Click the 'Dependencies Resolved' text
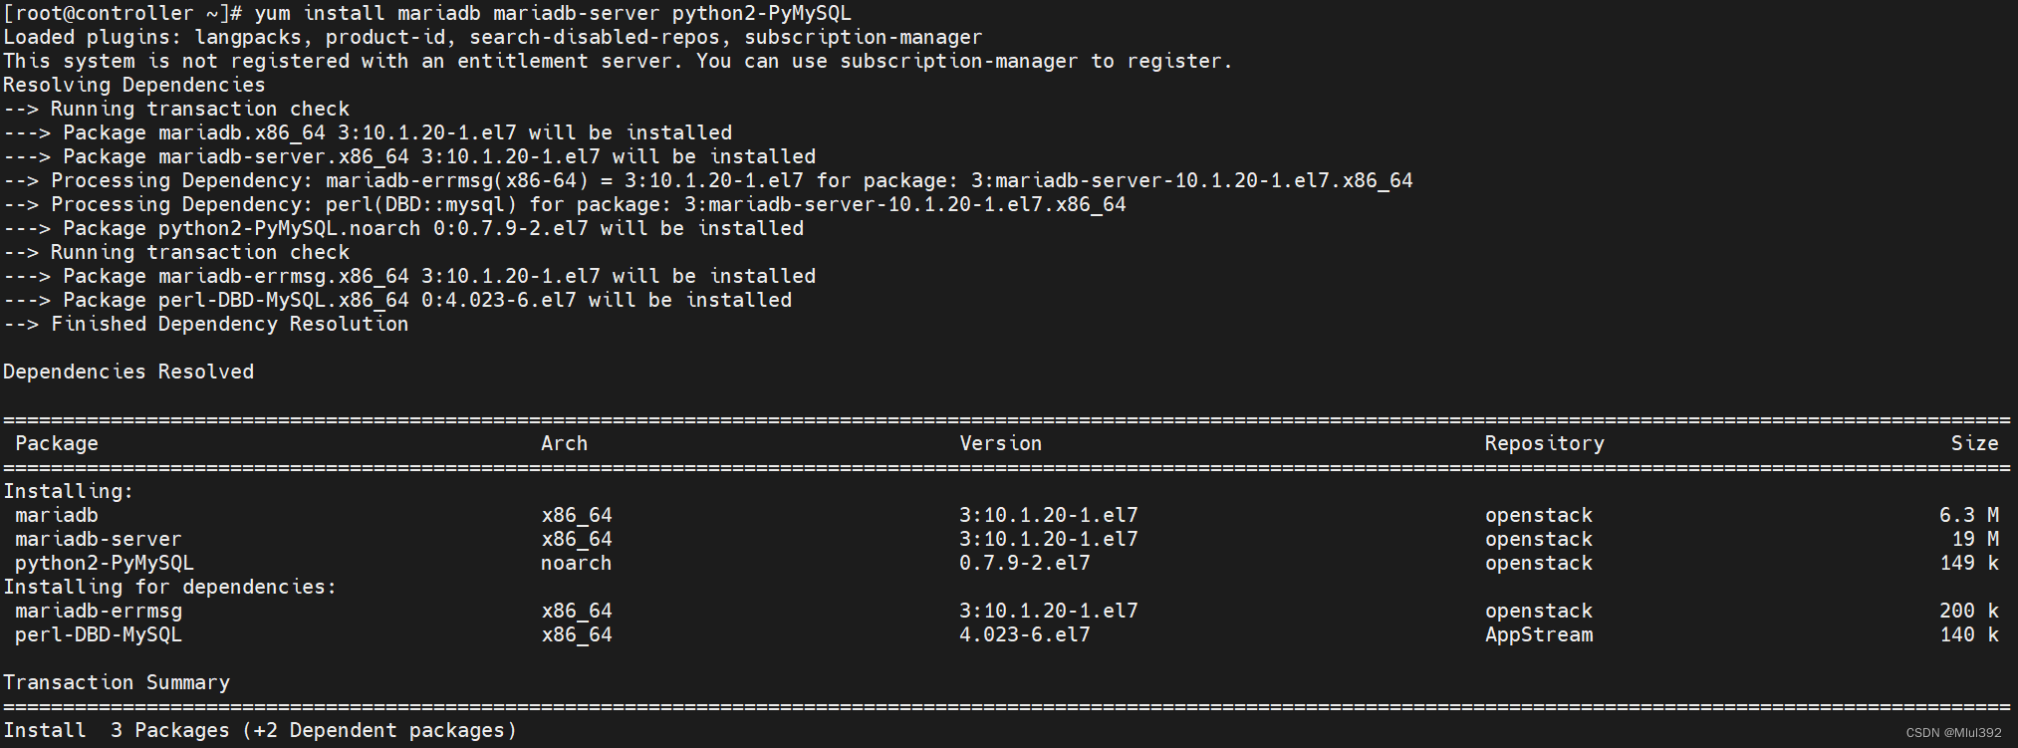The height and width of the screenshot is (748, 2018). pos(128,372)
